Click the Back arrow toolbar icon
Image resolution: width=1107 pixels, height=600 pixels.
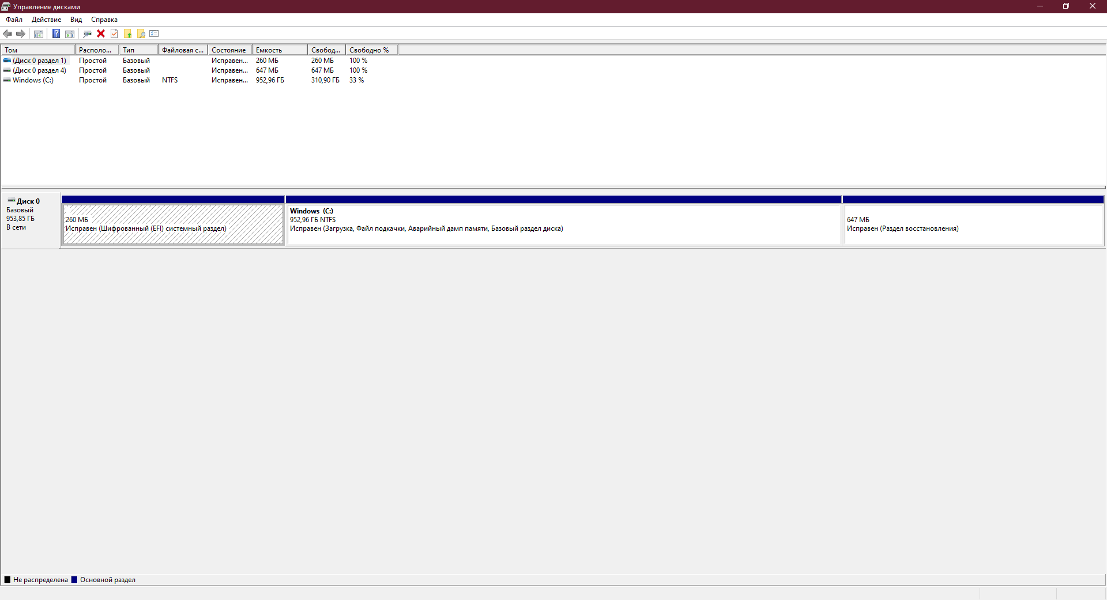[x=7, y=33]
